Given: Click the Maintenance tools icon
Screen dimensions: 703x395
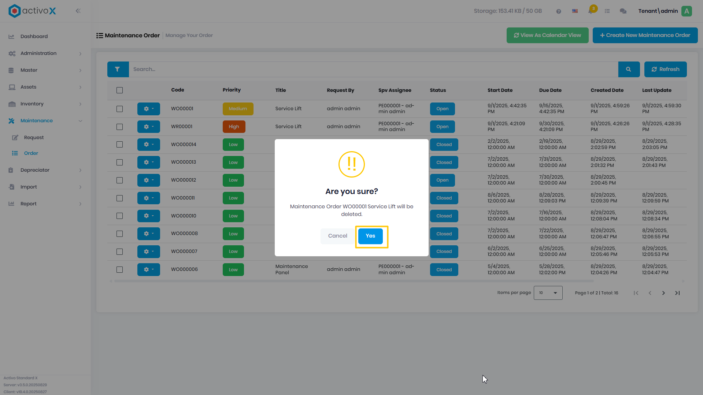Looking at the screenshot, I should 11,121.
